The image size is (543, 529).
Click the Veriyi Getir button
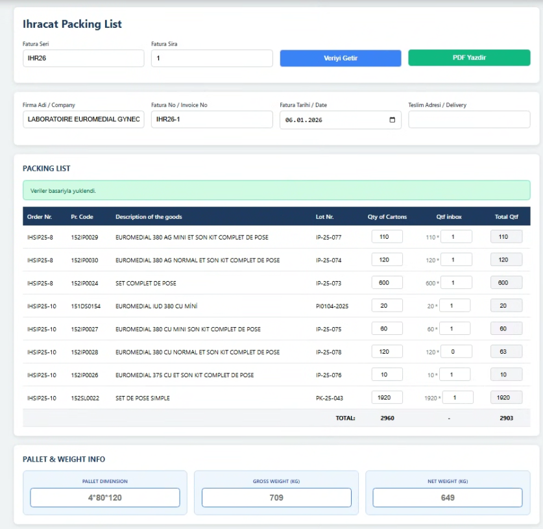(340, 58)
